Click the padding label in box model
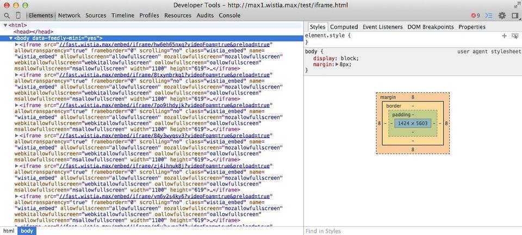 [401, 115]
